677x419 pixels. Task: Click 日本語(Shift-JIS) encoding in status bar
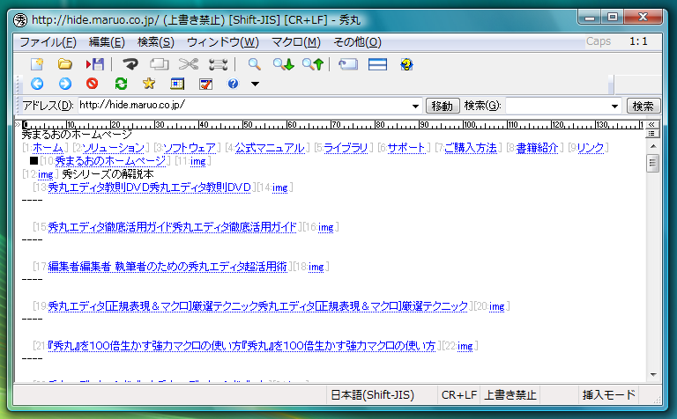click(x=373, y=395)
